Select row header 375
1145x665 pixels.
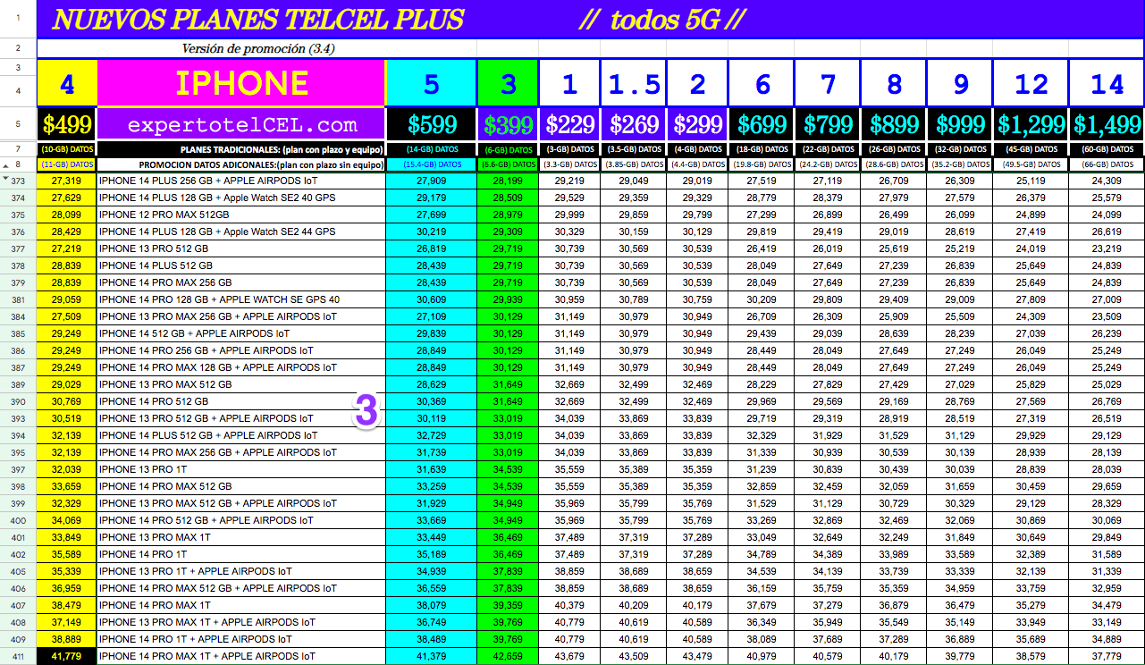[18, 215]
